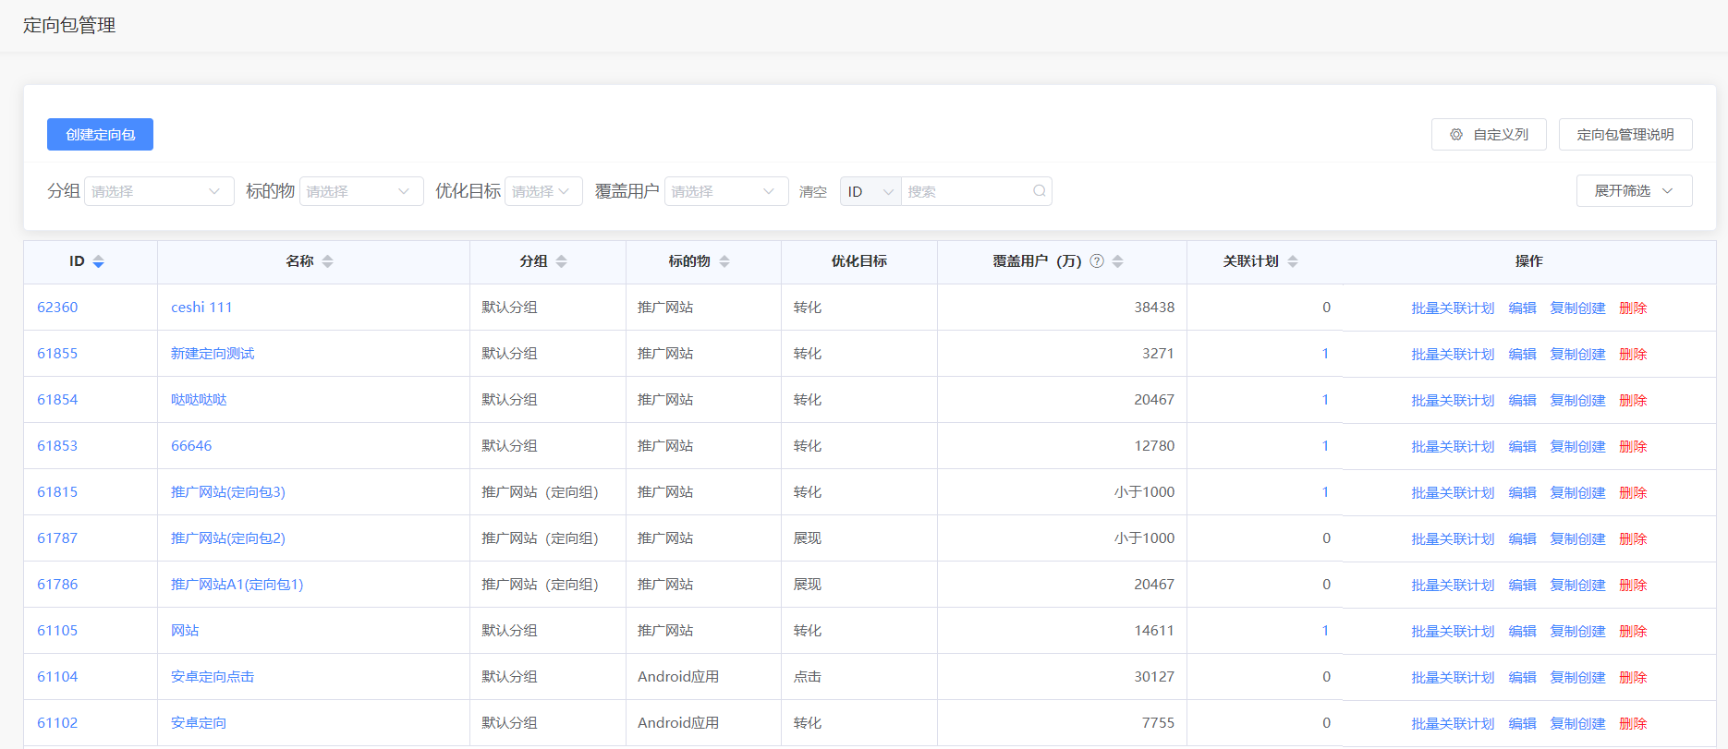The width and height of the screenshot is (1728, 749).
Task: Change the ID search type dropdown
Action: tap(870, 191)
